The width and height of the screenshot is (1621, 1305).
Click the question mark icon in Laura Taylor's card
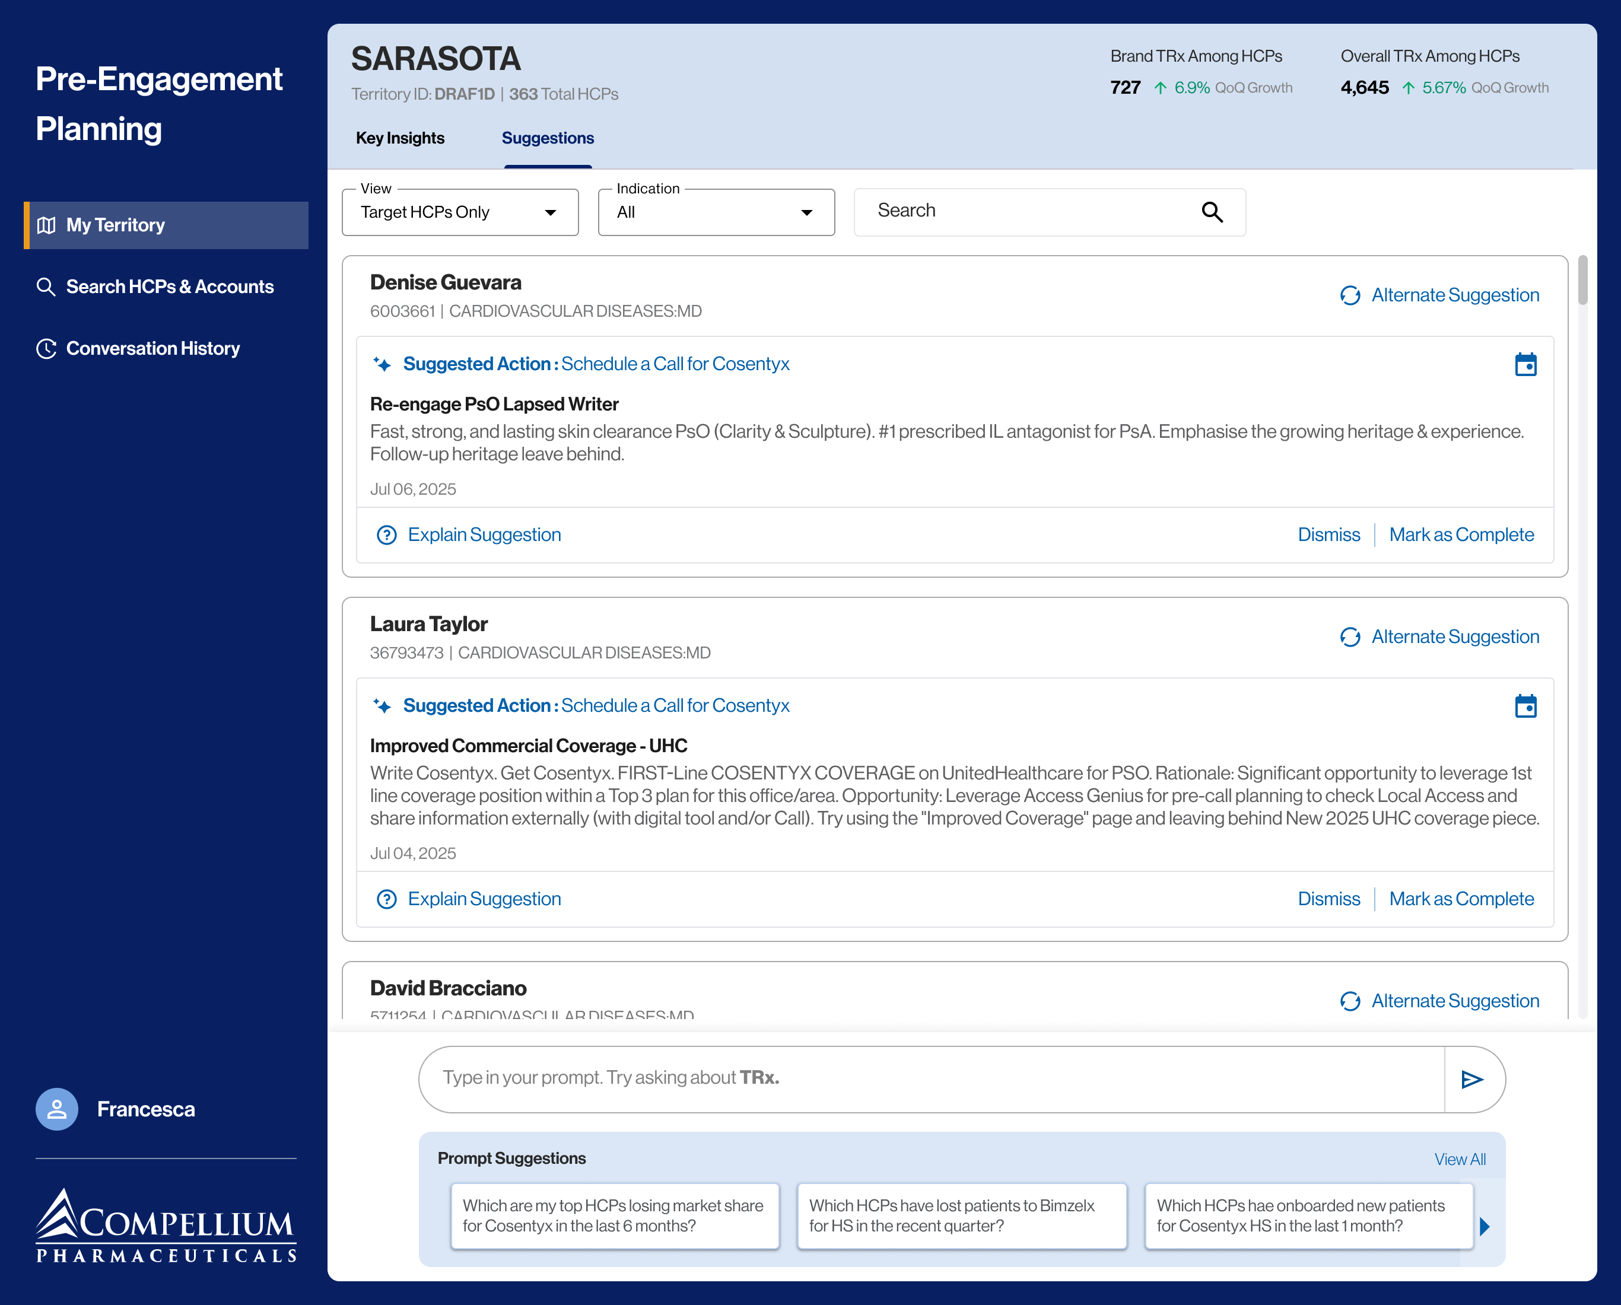point(386,899)
